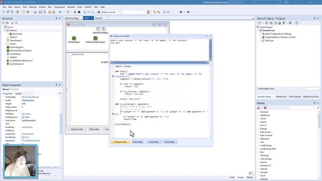
Task: Click the Execute script button in the front window
Action: (120, 142)
